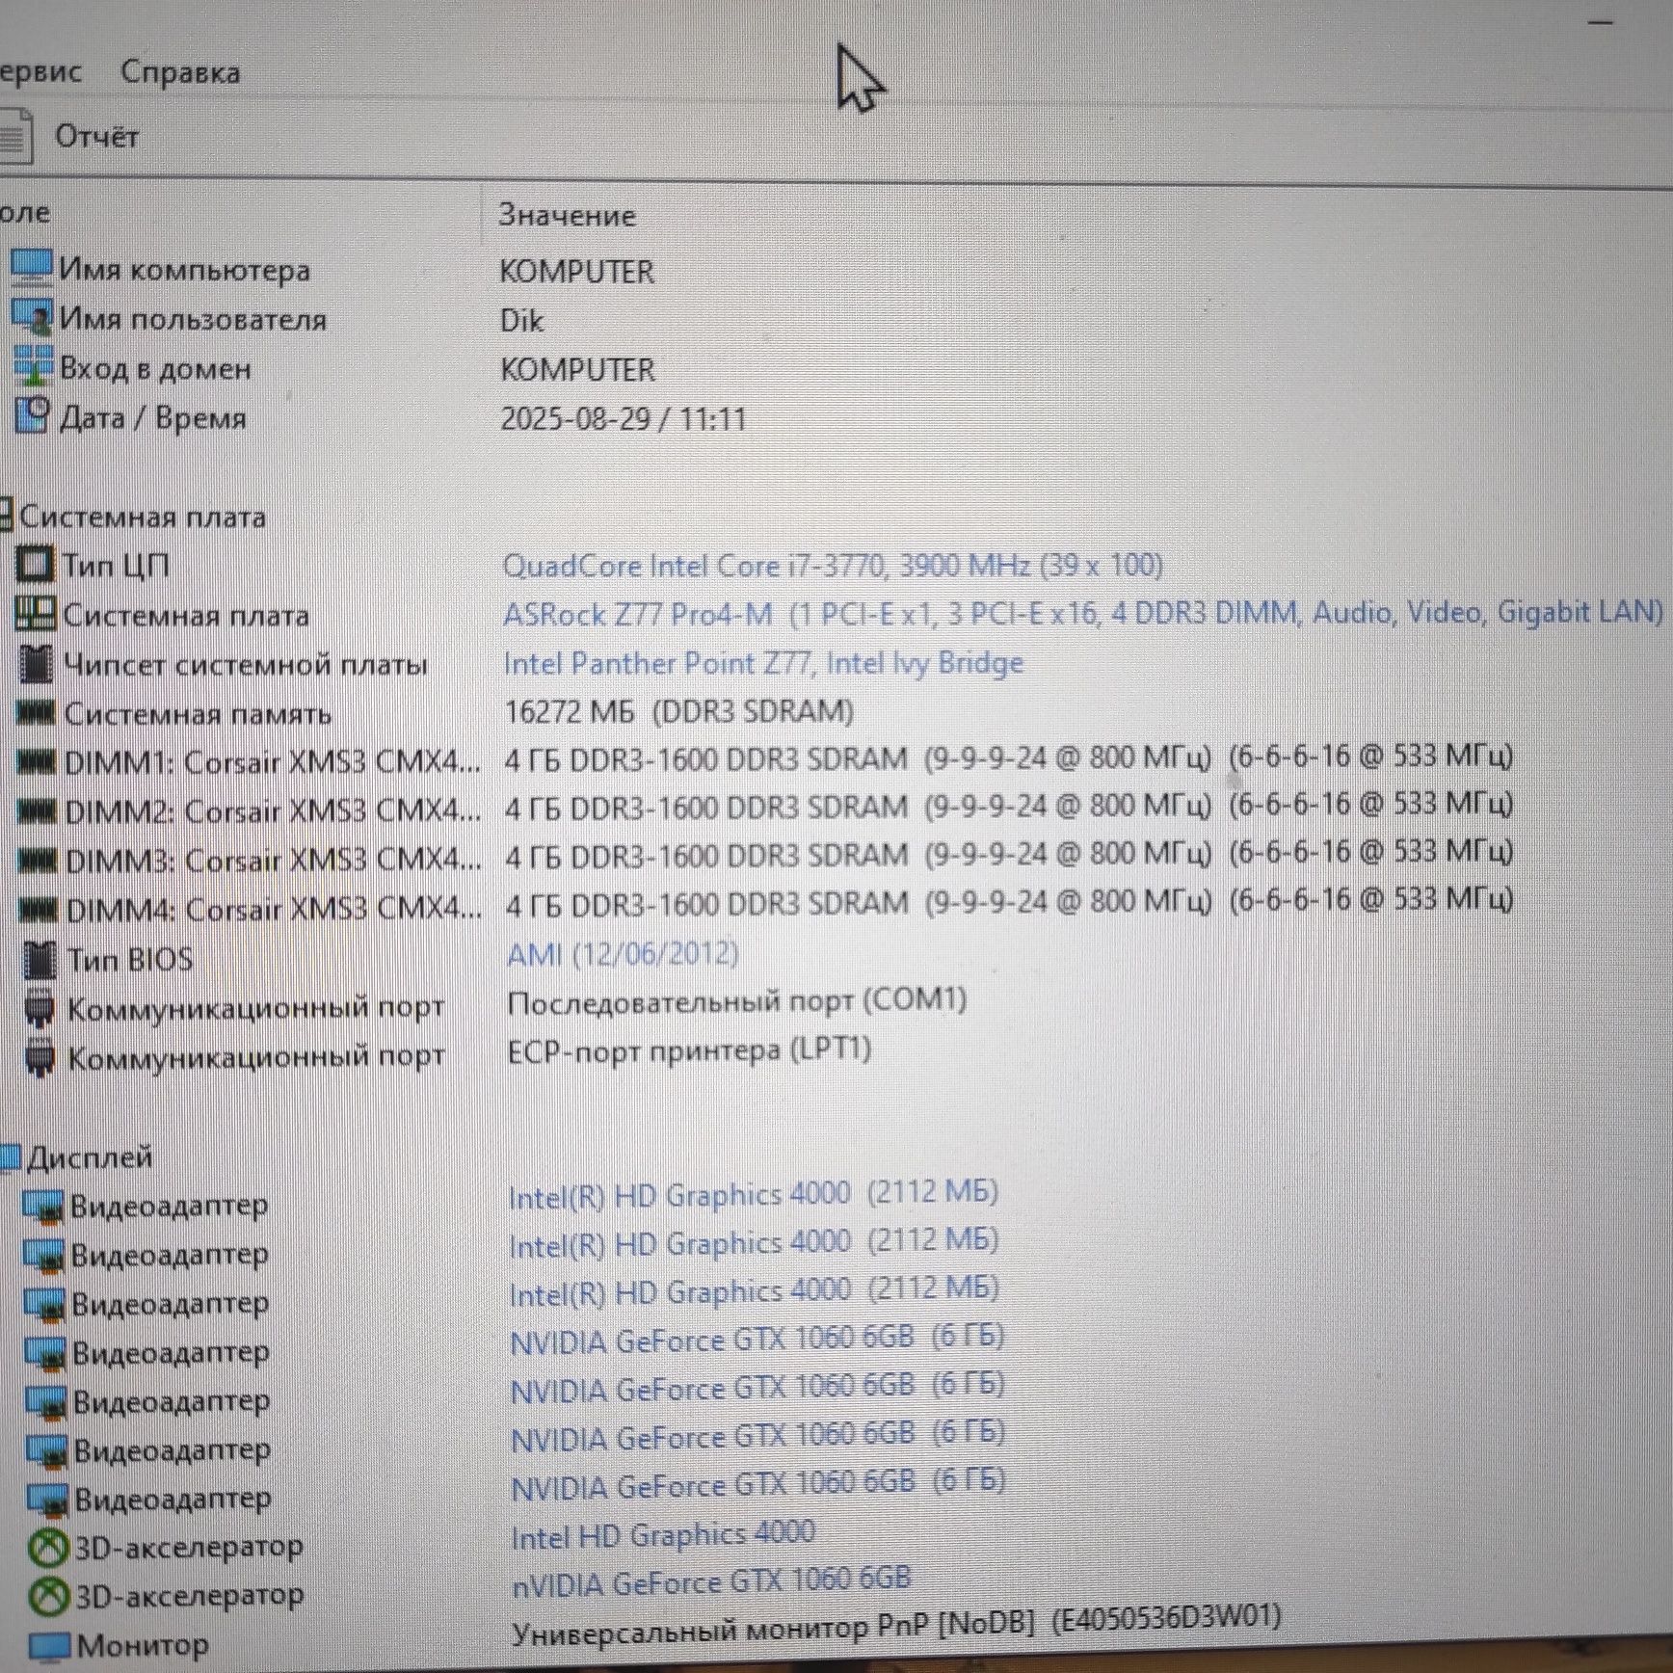
Task: Click the Системная память RAM icon
Action: [37, 712]
